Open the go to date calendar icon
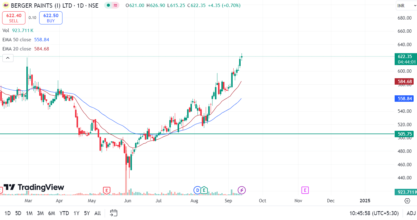 (x=114, y=213)
